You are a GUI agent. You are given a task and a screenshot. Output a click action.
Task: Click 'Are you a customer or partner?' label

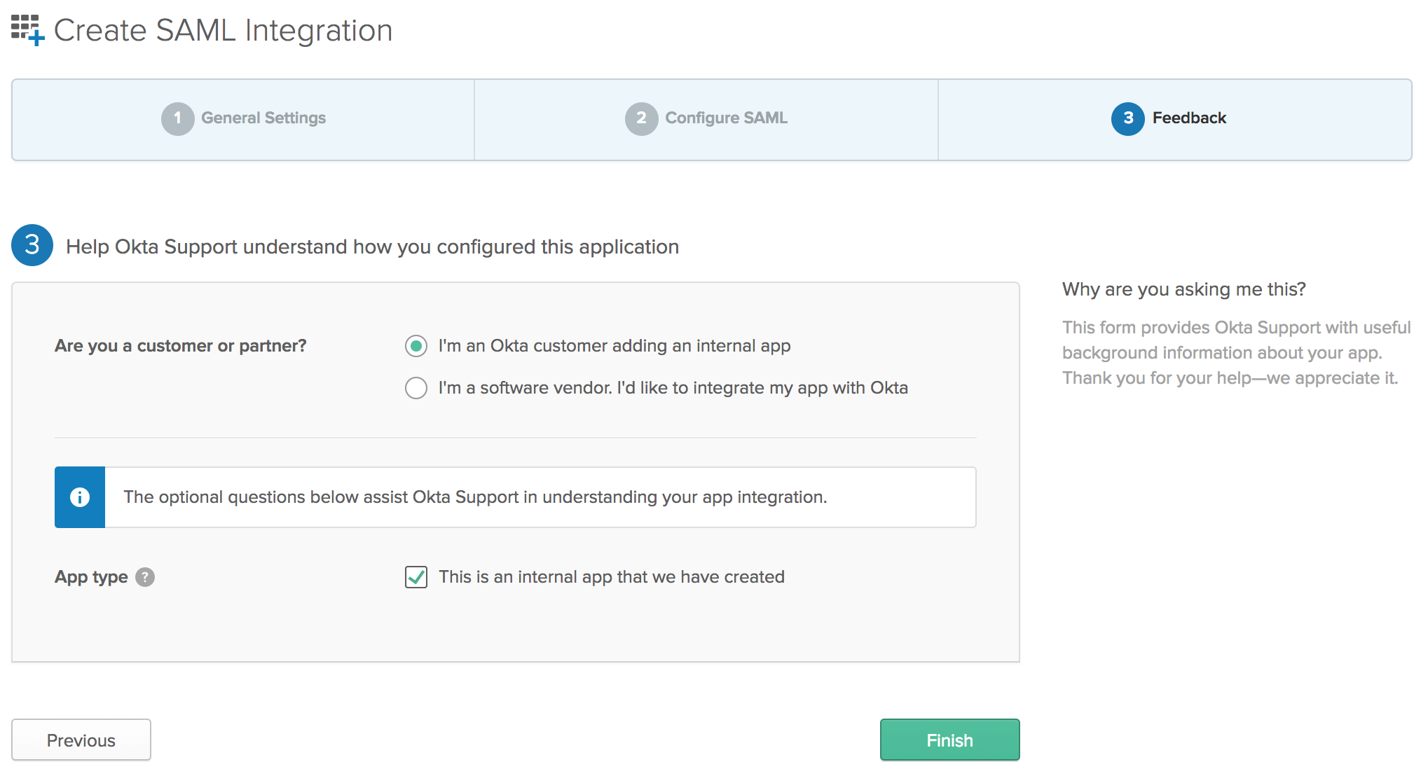pos(181,346)
